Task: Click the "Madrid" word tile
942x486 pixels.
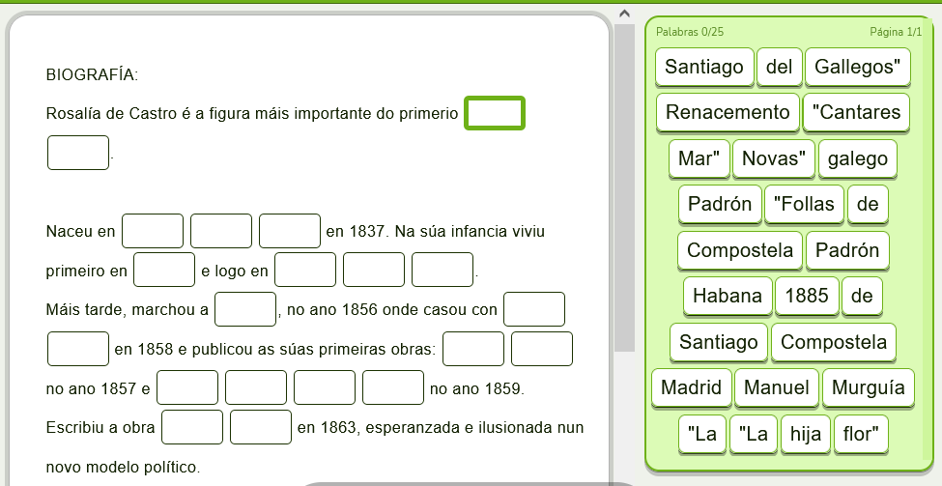Action: click(691, 387)
